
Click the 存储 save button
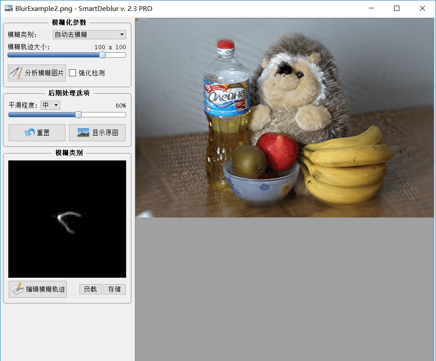(x=114, y=289)
